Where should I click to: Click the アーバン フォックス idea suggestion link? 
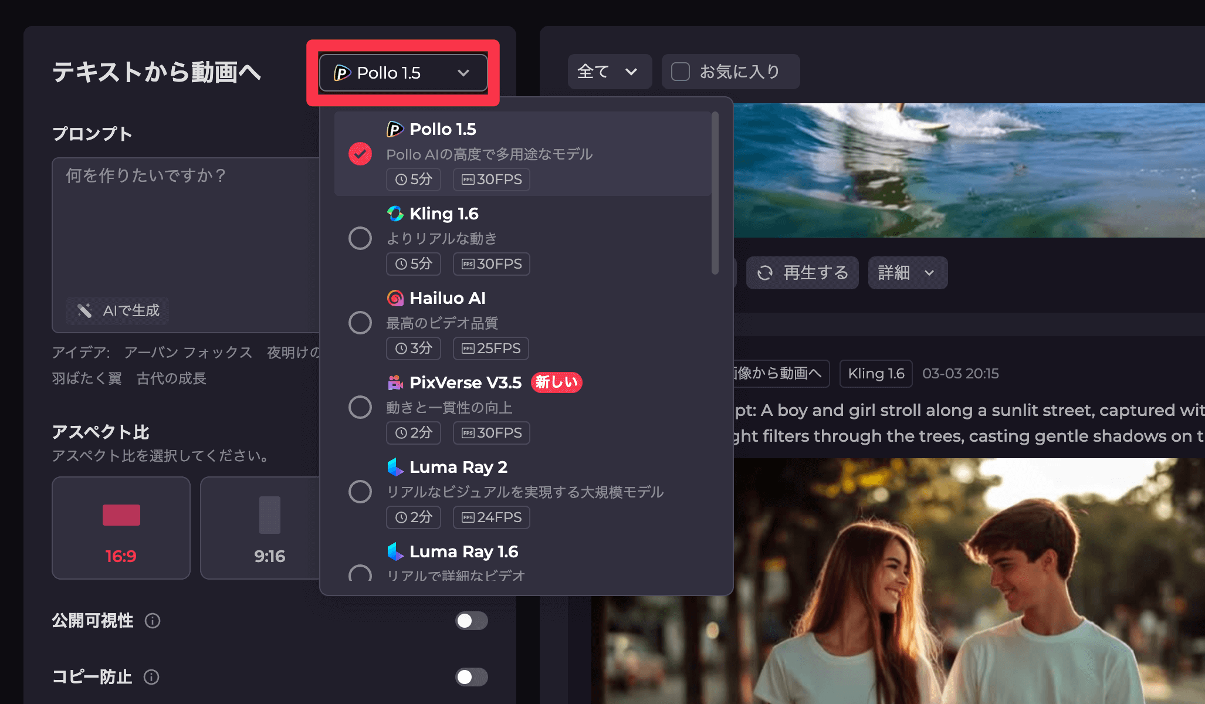coord(188,352)
